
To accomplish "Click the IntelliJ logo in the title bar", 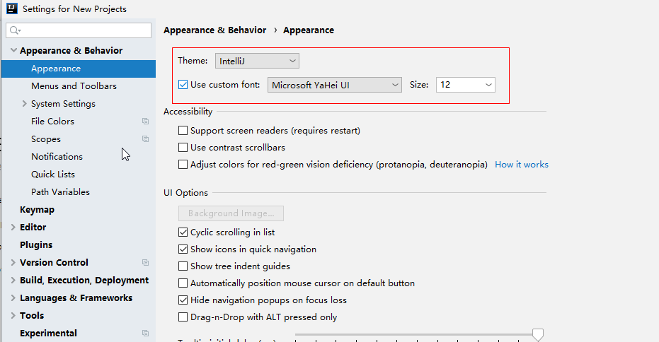I will pos(11,8).
